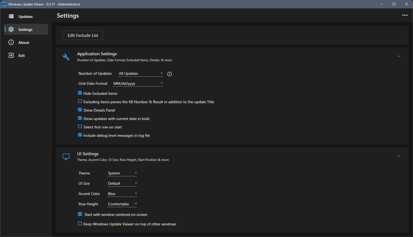
Task: Open the UI Size dropdown
Action: pos(122,183)
